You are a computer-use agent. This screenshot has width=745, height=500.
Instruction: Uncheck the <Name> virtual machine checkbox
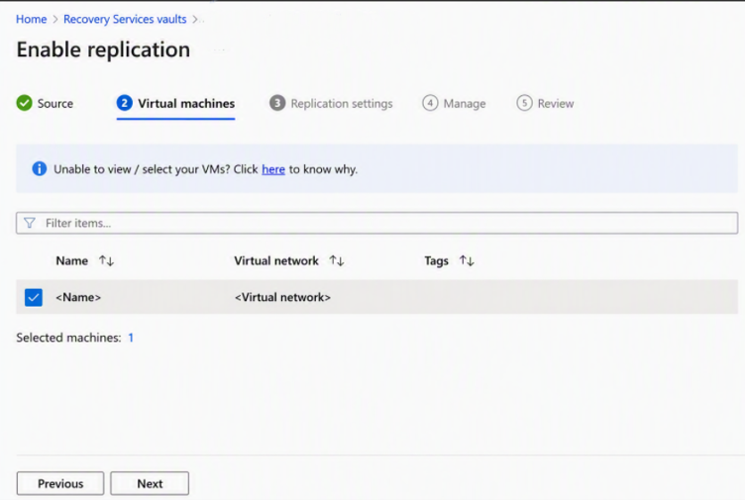click(x=34, y=297)
